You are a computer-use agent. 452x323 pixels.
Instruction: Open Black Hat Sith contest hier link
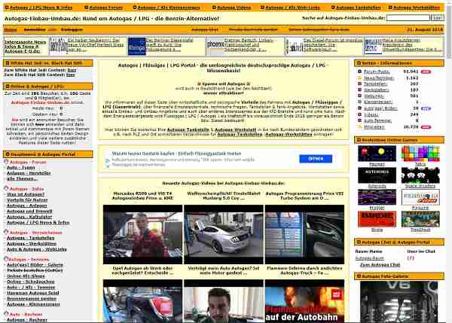point(71,75)
